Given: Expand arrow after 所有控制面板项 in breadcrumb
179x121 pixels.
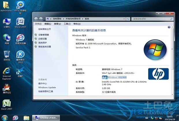Looking at the screenshot, I should coord(83,19).
